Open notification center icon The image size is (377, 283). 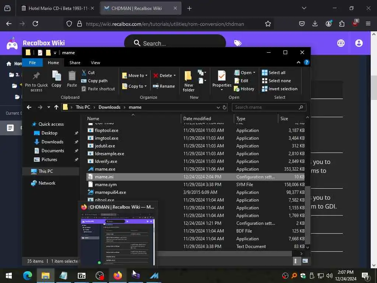(365, 276)
